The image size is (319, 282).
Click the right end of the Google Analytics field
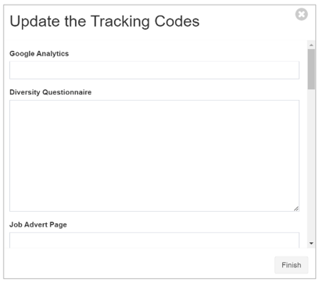tap(293, 70)
